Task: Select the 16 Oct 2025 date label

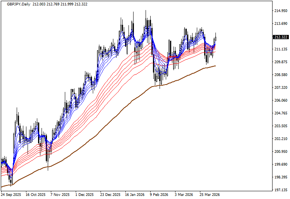Action: click(36, 195)
